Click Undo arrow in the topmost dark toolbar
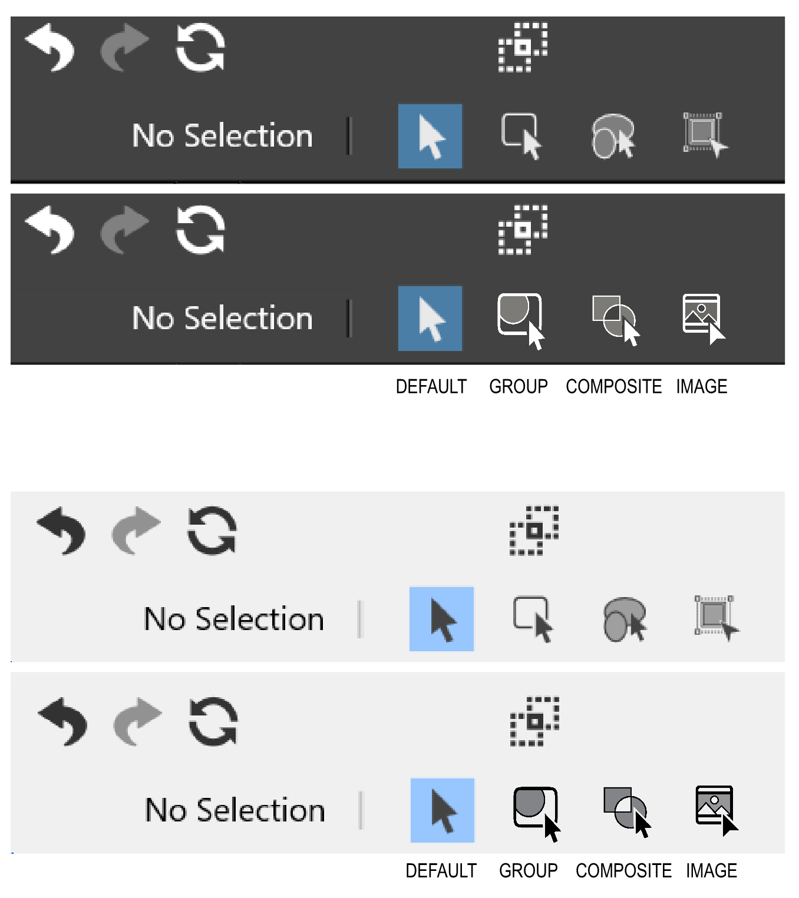Image resolution: width=799 pixels, height=898 pixels. pyautogui.click(x=50, y=48)
